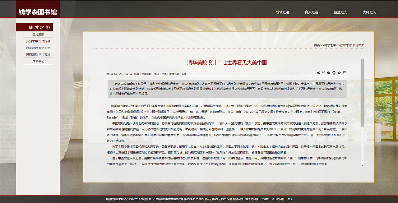
Task: Open 成才事记 sidebar link
Action: [x=38, y=61]
